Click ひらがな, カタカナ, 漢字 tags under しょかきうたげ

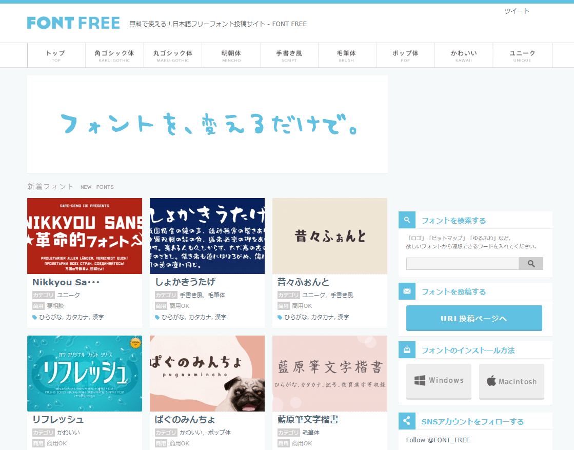tap(194, 317)
